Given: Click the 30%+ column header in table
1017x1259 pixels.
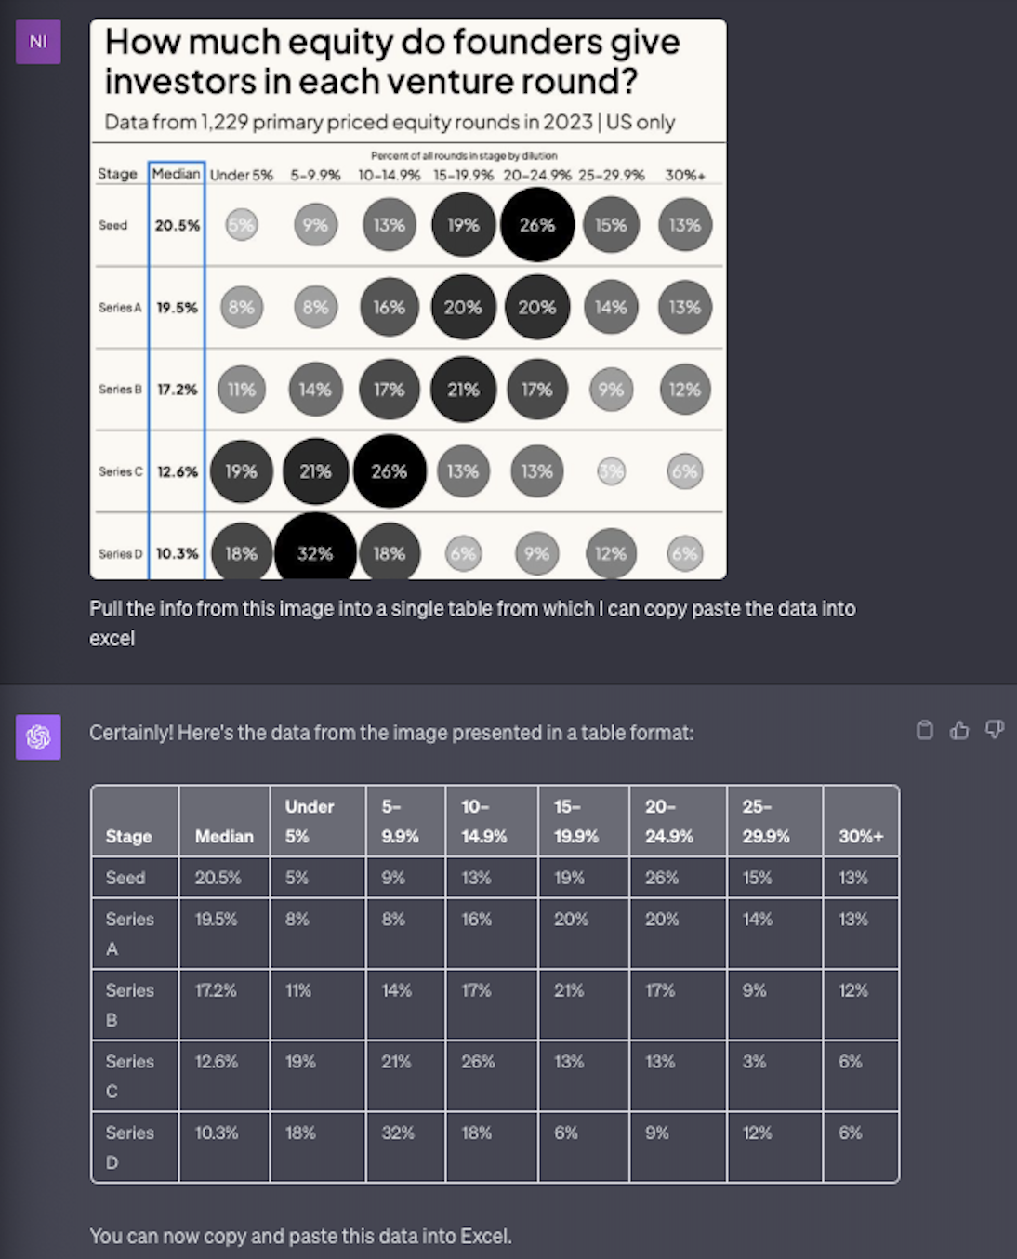Looking at the screenshot, I should pyautogui.click(x=861, y=836).
